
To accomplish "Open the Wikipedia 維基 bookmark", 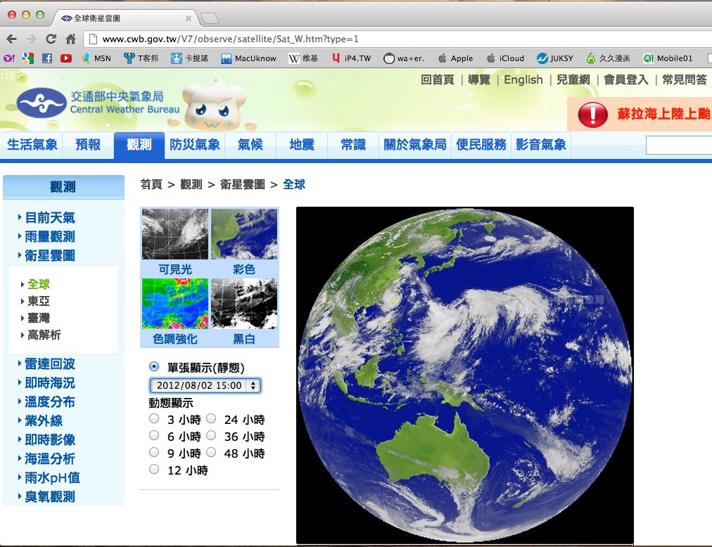I will click(303, 58).
